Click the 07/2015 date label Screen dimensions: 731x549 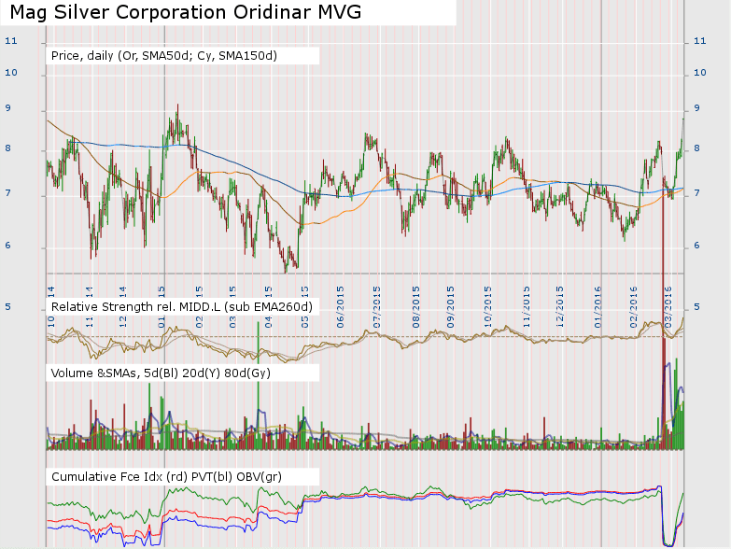click(376, 307)
